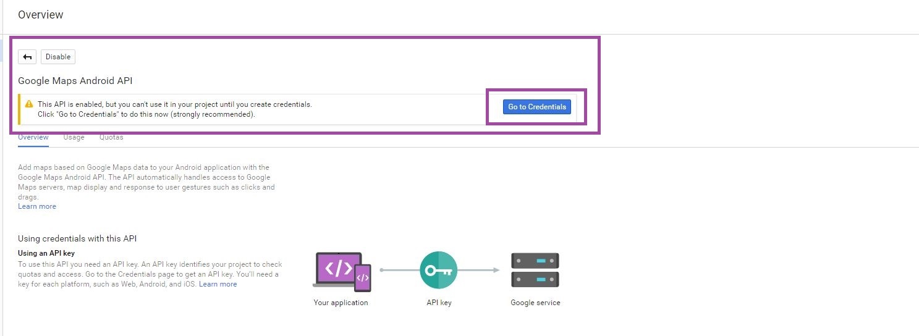Click the This API is enabled warning text

(175, 109)
